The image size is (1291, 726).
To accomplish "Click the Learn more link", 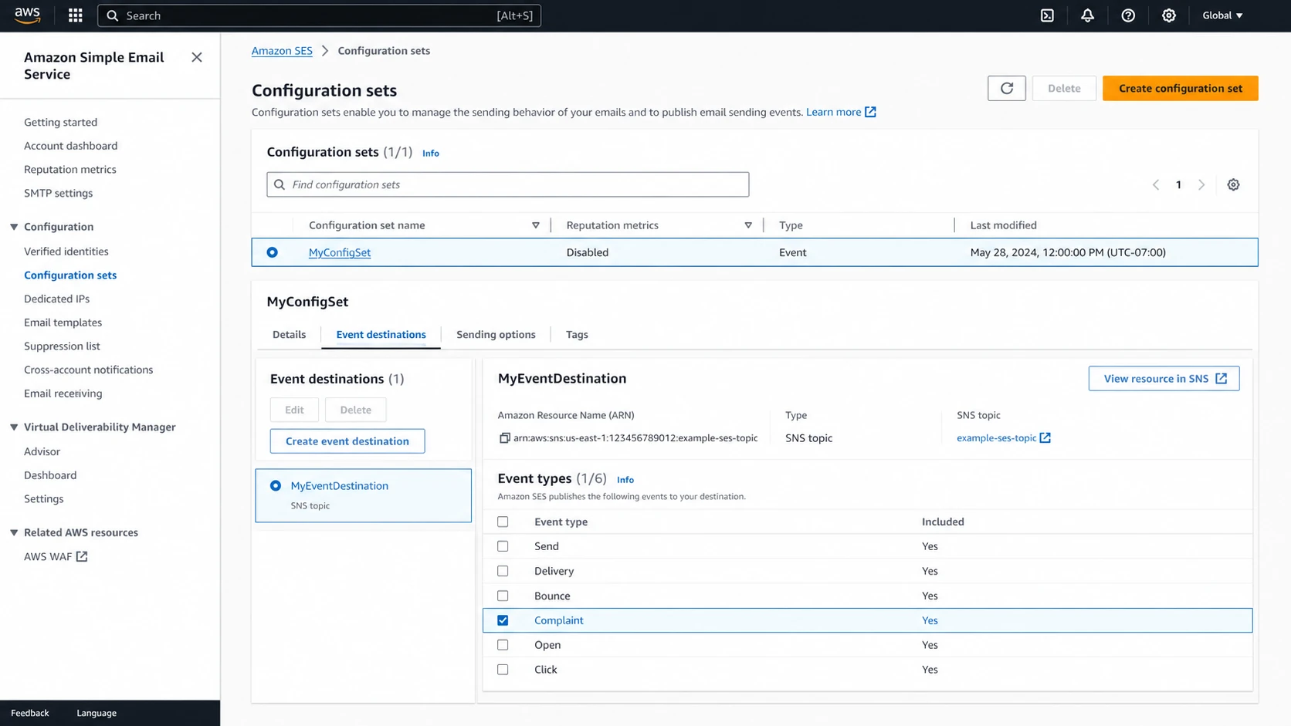I will pos(833,112).
